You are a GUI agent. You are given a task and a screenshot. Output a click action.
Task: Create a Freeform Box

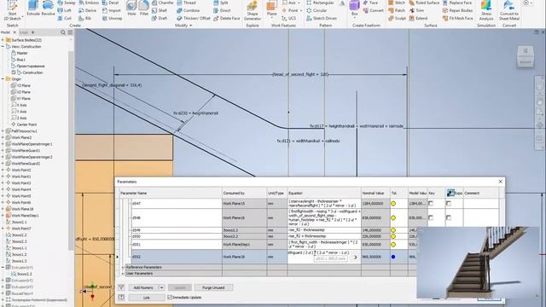click(x=355, y=9)
